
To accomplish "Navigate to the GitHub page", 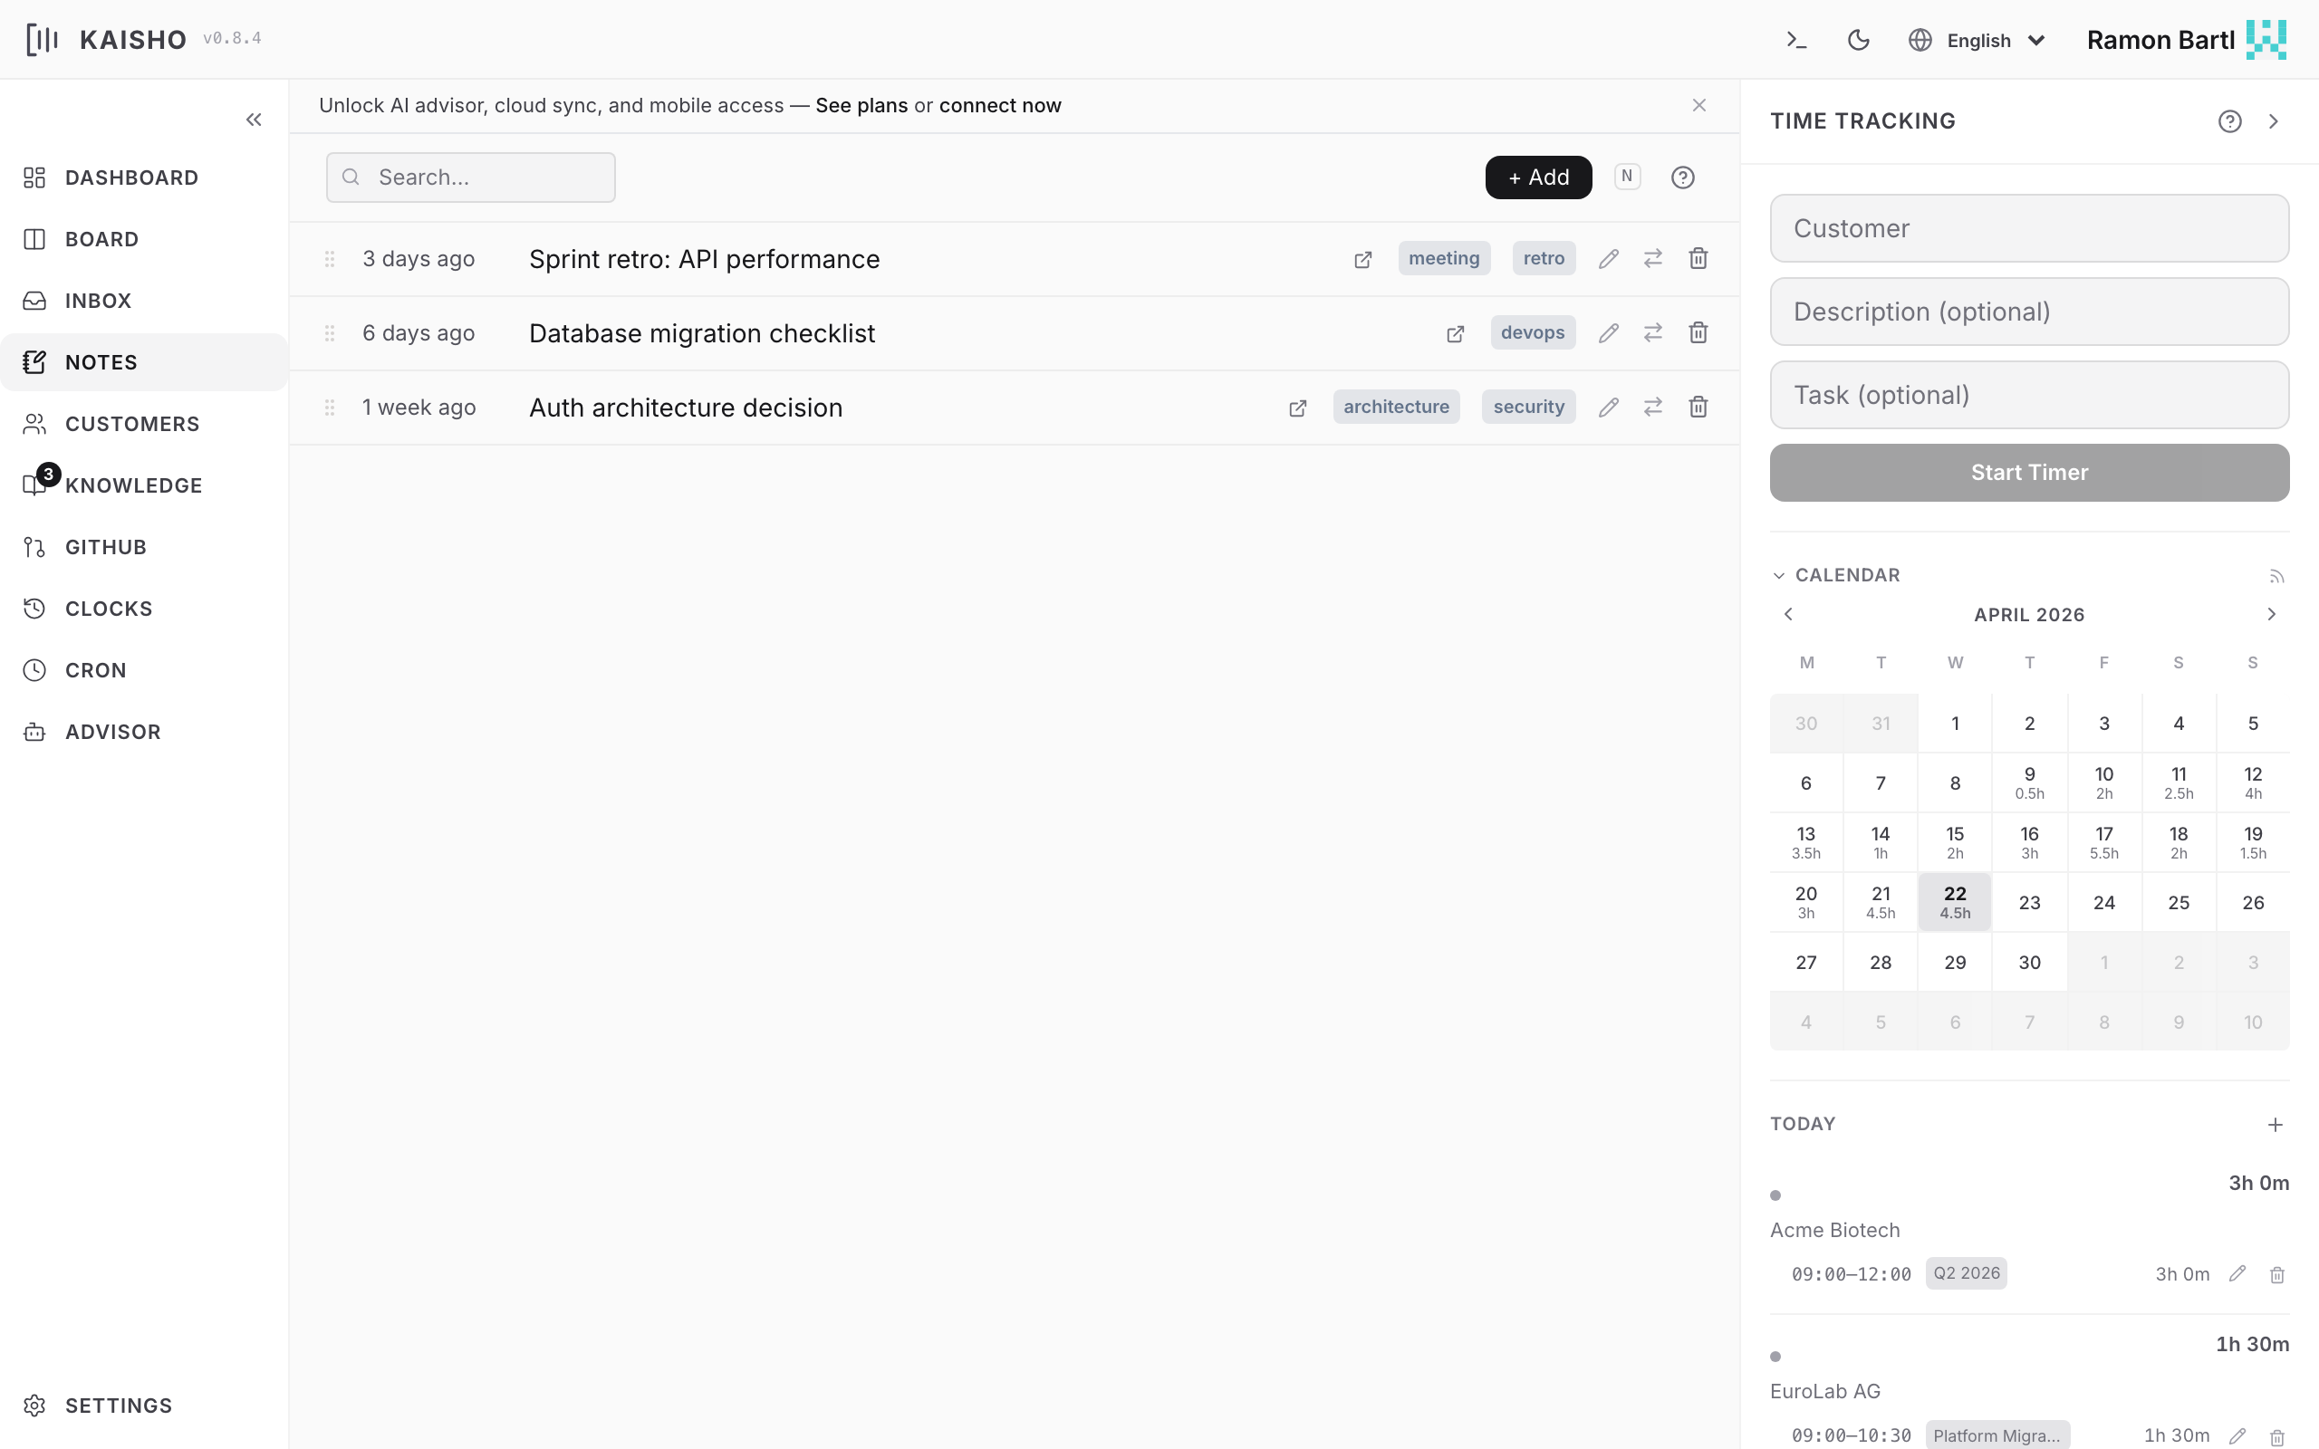I will [105, 547].
